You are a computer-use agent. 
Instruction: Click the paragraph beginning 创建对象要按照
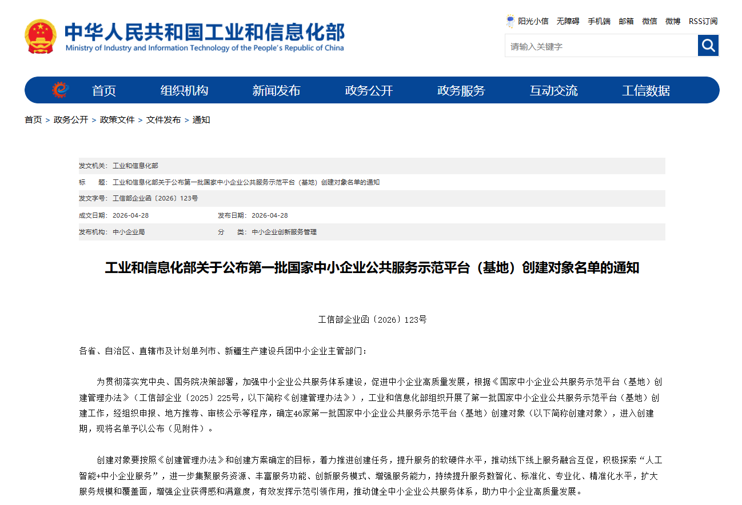pos(371,475)
